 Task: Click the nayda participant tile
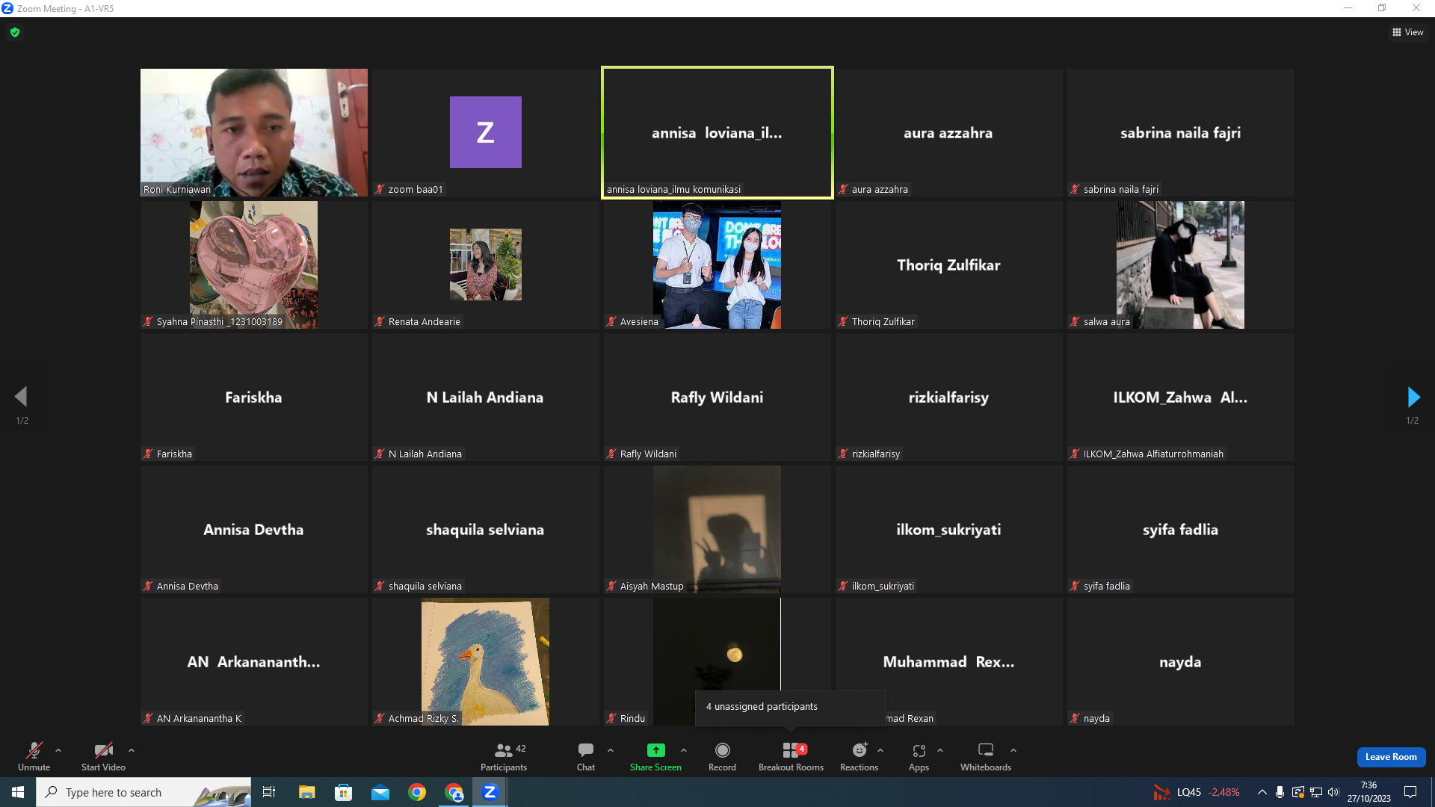pos(1181,661)
